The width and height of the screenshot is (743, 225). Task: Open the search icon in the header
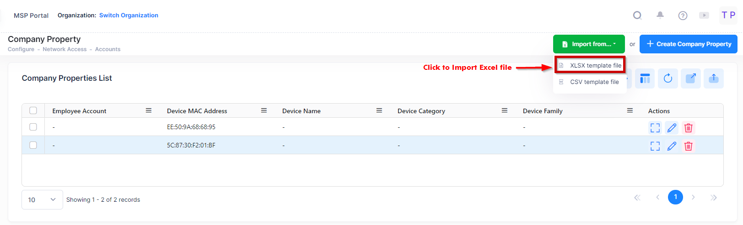tap(637, 16)
